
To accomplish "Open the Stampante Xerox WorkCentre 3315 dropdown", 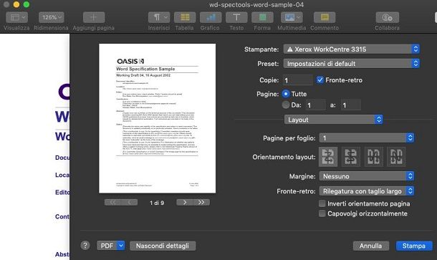I will [352, 49].
